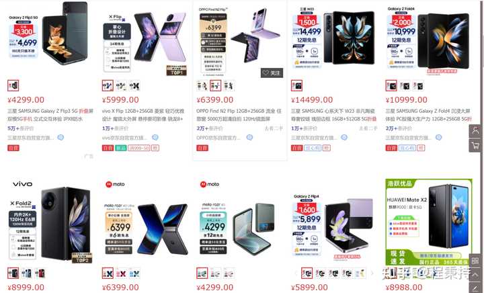Select second color variant of vivo X Flip

tap(121, 86)
